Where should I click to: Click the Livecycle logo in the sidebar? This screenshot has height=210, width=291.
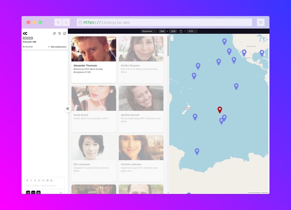coord(25,33)
